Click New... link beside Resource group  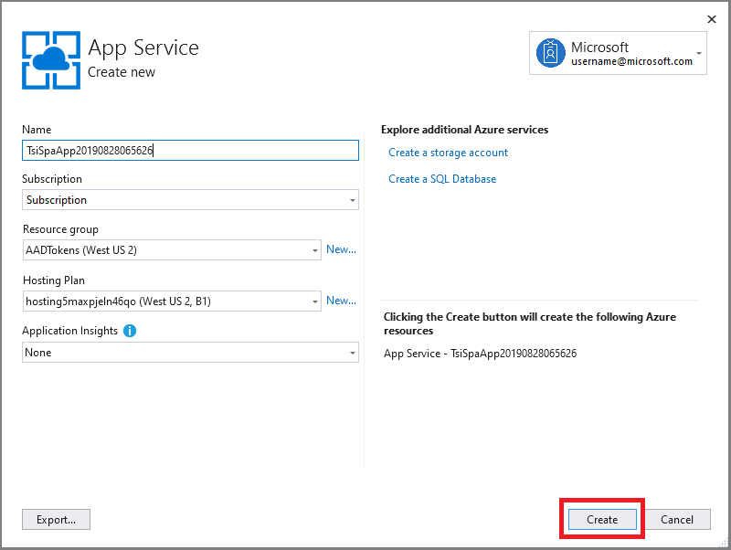click(341, 249)
